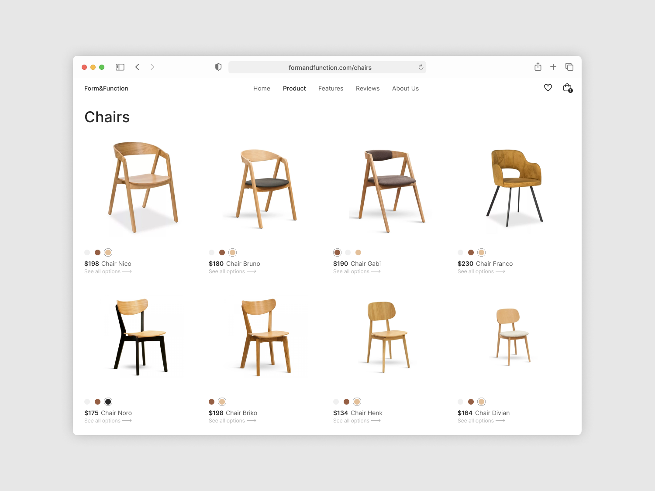Image resolution: width=655 pixels, height=491 pixels.
Task: Select the black color swatch for Chair Noro
Action: tap(108, 402)
